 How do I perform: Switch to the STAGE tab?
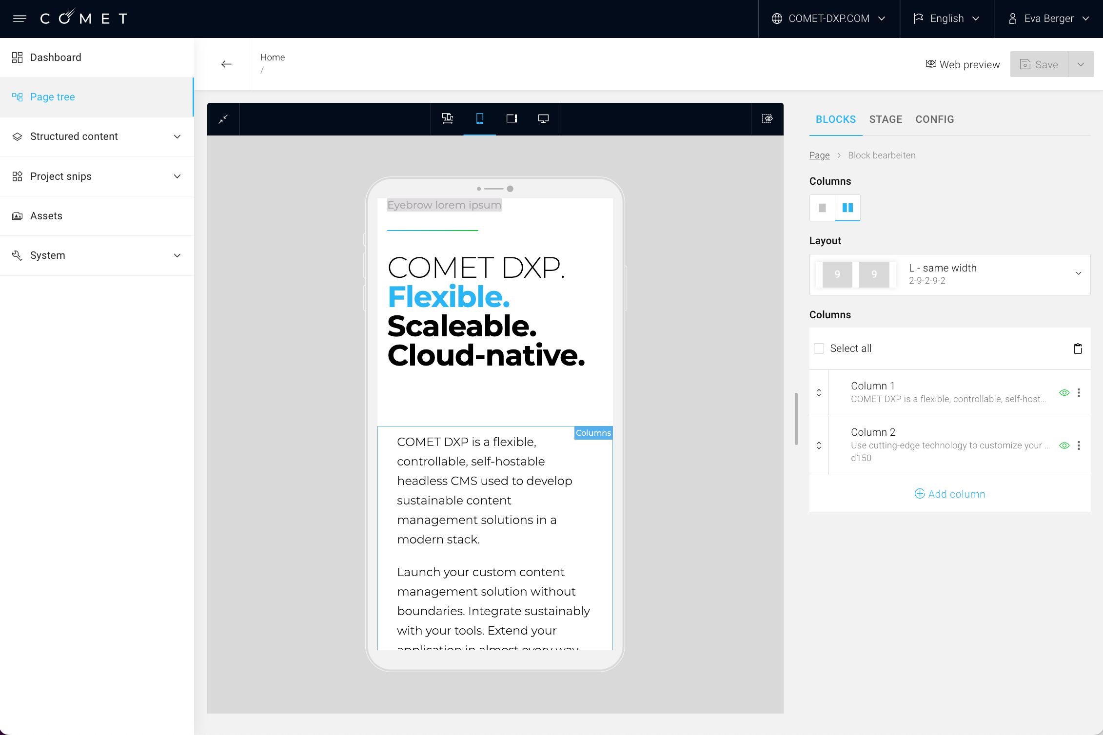coord(886,119)
